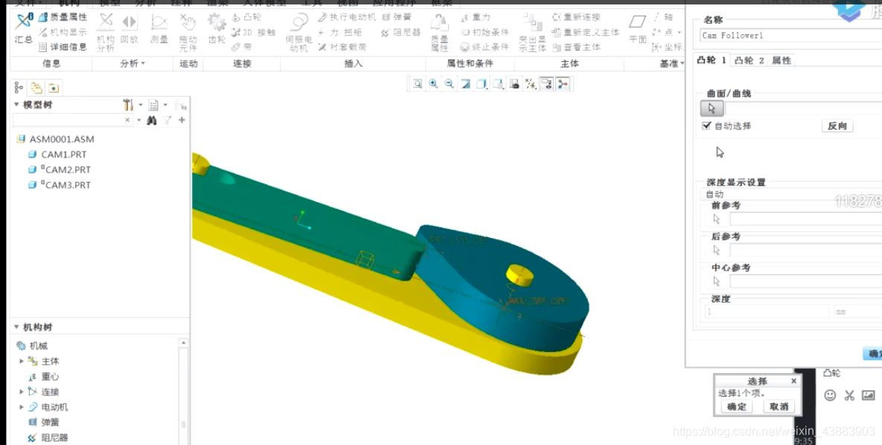Select the 齿轮 gear connection tool

pyautogui.click(x=217, y=30)
